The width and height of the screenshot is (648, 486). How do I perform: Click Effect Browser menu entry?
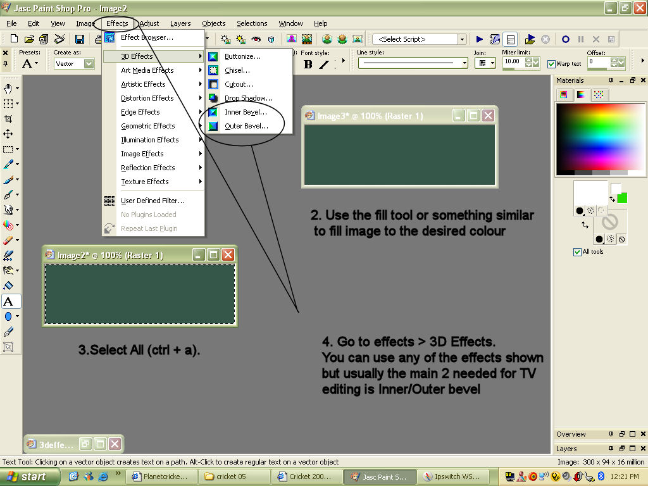tap(147, 37)
